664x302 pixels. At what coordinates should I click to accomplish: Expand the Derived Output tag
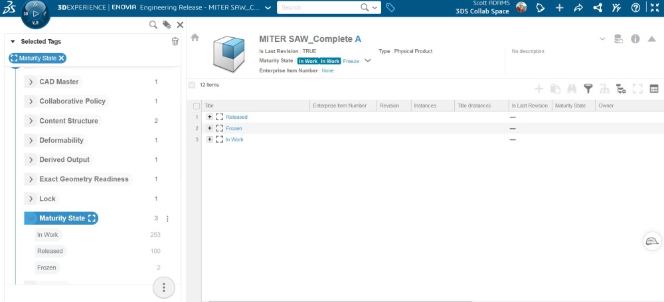point(31,160)
